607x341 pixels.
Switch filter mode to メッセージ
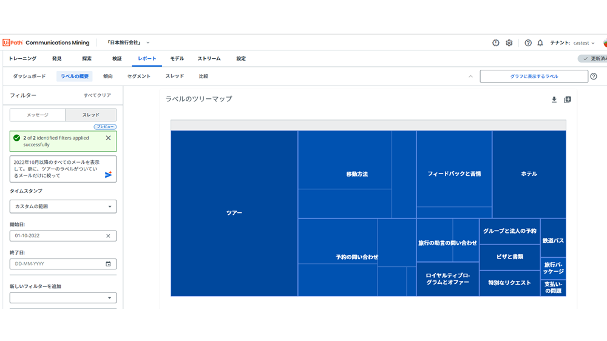click(38, 115)
